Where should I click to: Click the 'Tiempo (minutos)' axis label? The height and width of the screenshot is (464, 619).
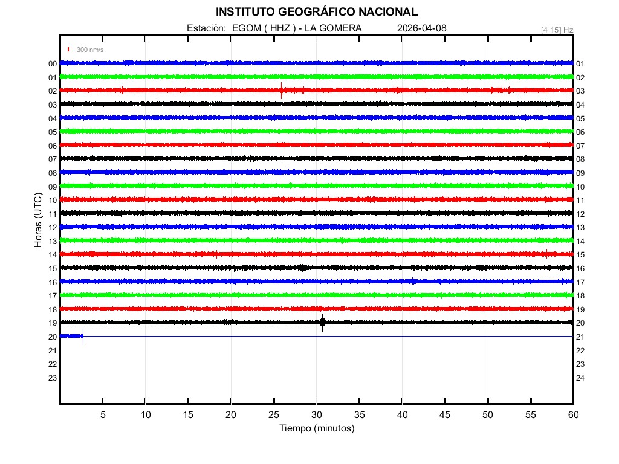click(316, 428)
